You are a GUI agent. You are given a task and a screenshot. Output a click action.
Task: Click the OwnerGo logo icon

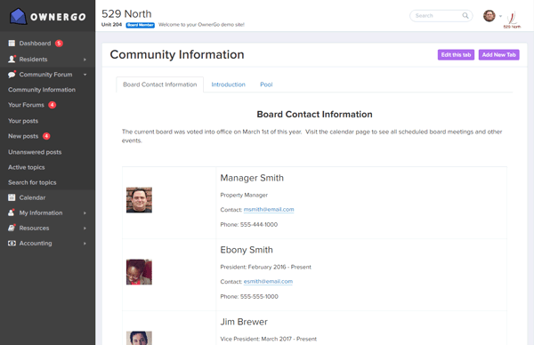(x=18, y=16)
